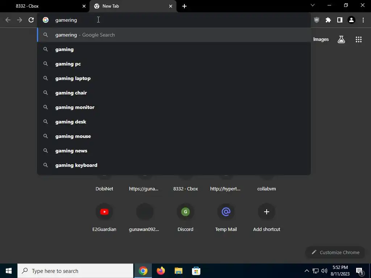This screenshot has height=278, width=371.
Task: Toggle the Chrome side panel
Action: [x=340, y=20]
